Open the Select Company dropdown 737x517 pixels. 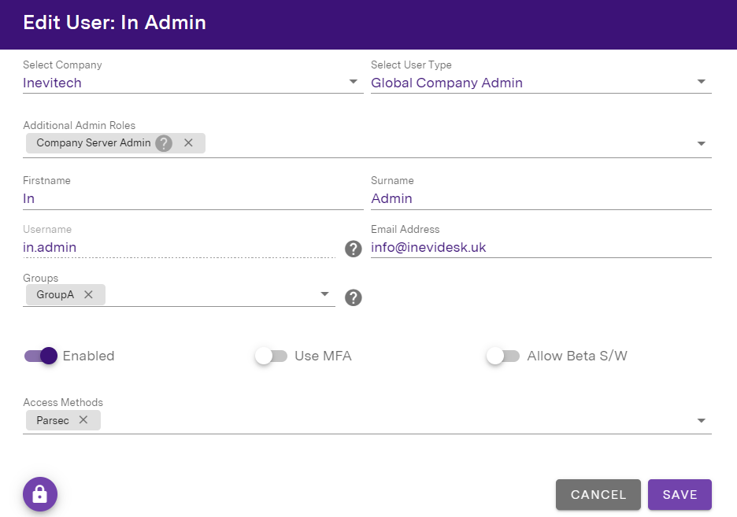pyautogui.click(x=354, y=81)
